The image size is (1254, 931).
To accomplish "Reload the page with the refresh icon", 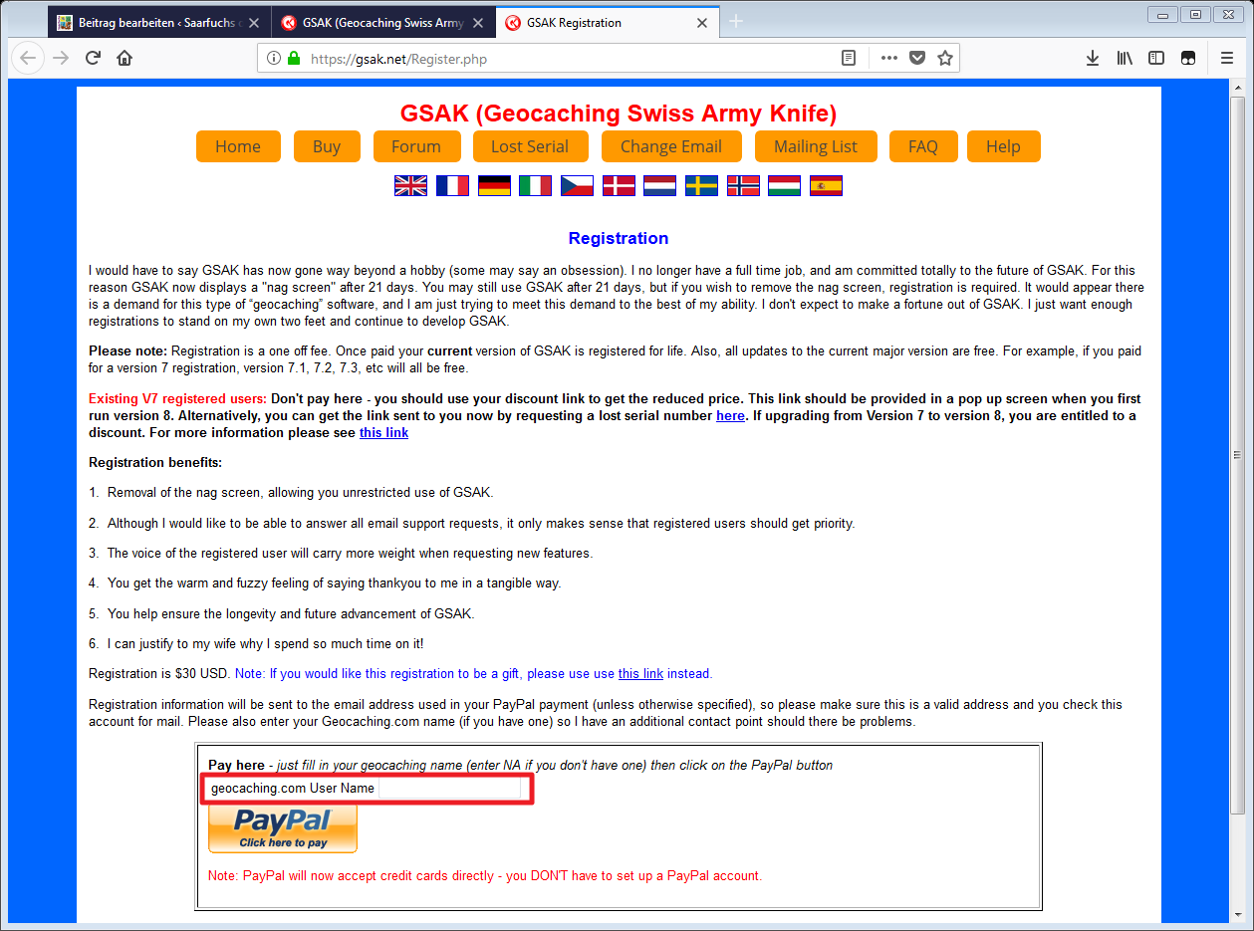I will tap(93, 58).
